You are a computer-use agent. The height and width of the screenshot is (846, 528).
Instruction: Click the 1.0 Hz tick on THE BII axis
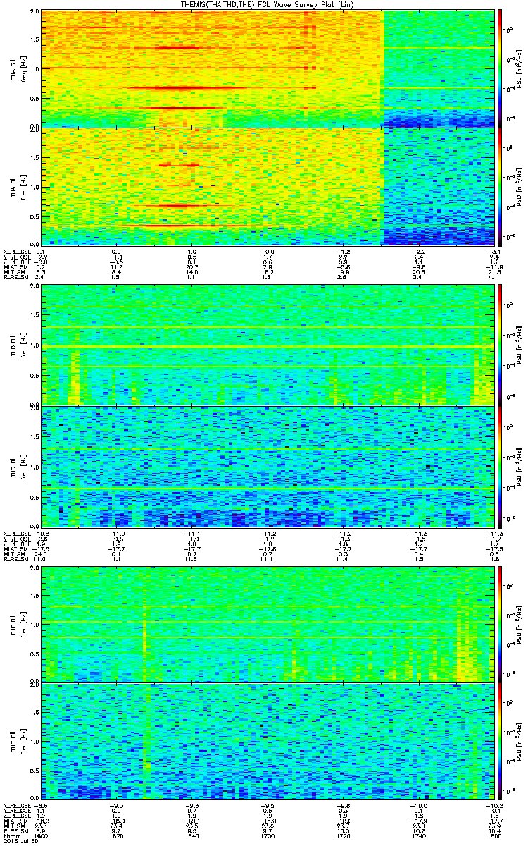(34, 741)
